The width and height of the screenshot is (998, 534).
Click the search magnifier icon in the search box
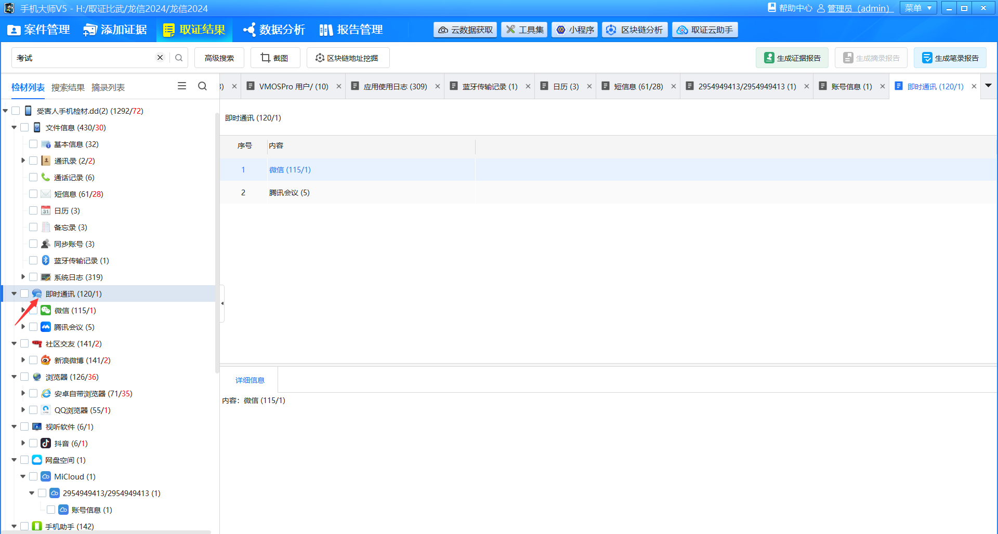point(179,58)
